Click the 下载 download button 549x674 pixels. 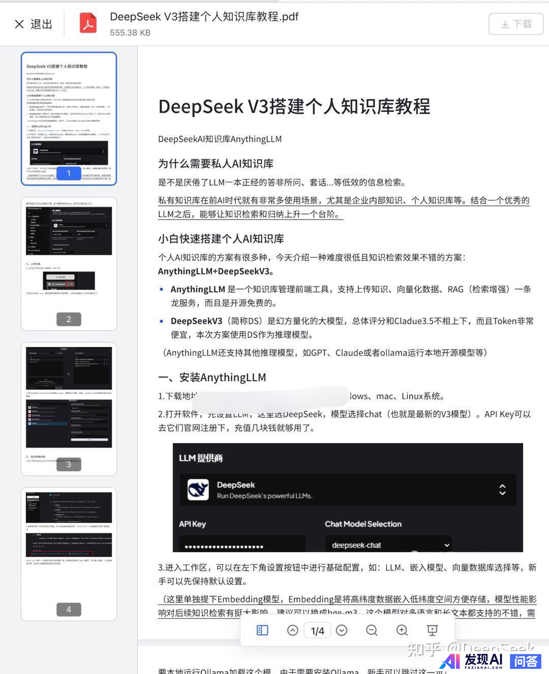(516, 24)
